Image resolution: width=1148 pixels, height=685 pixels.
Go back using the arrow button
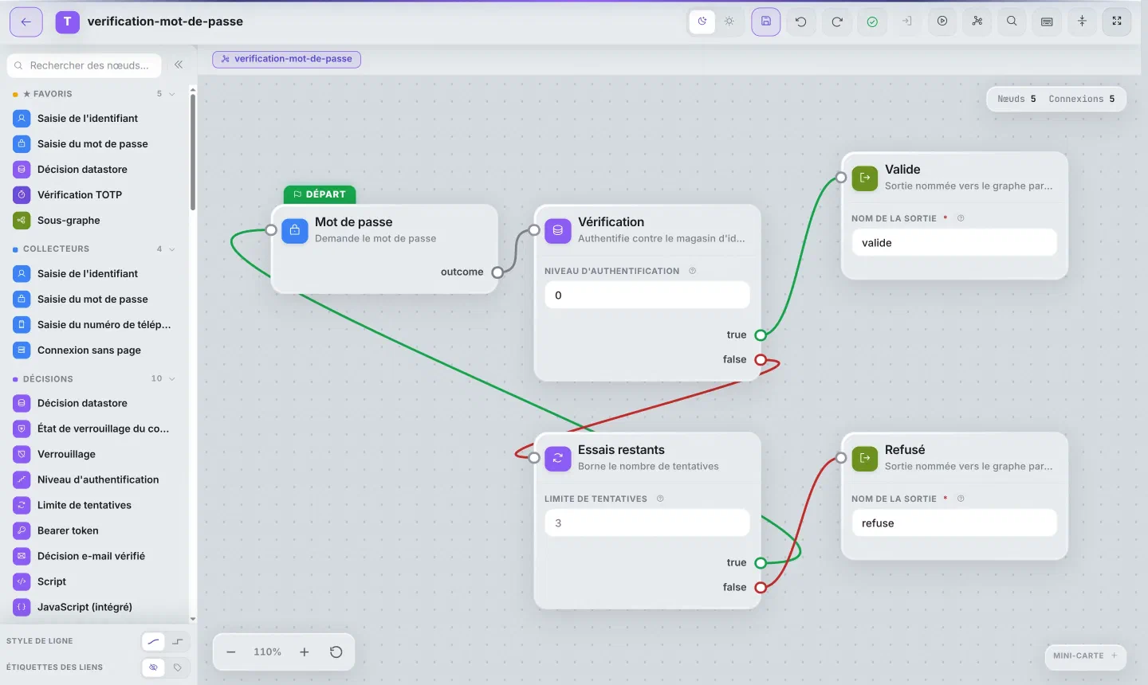[26, 22]
